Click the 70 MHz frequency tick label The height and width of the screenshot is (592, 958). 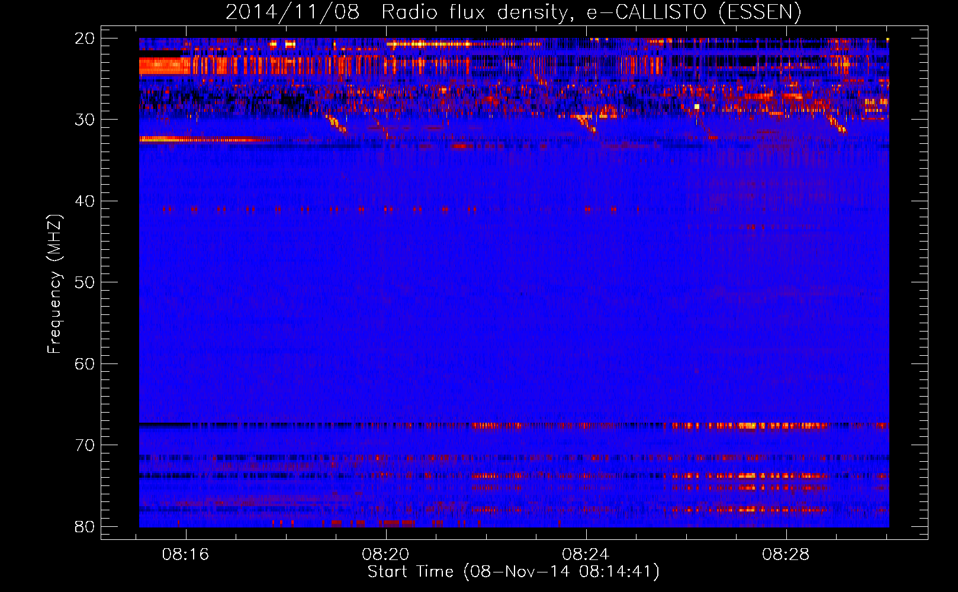[85, 445]
